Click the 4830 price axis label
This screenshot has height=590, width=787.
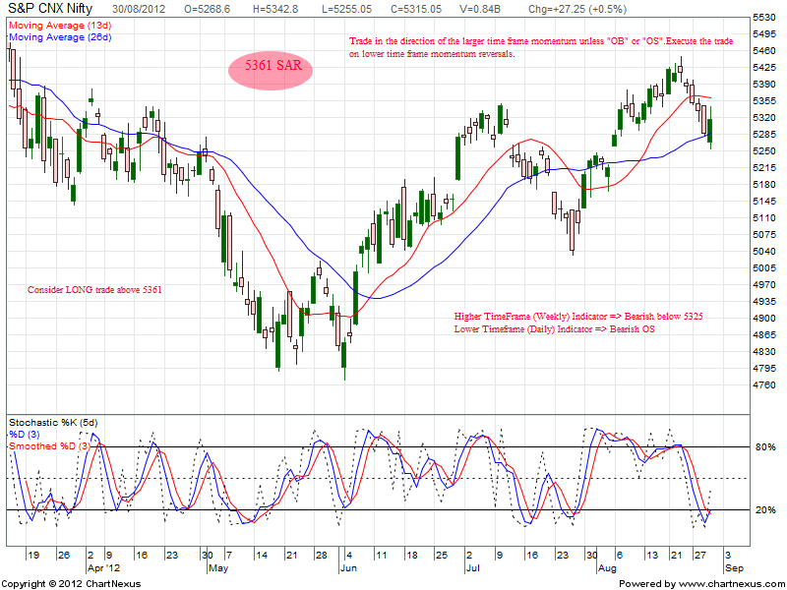(764, 351)
